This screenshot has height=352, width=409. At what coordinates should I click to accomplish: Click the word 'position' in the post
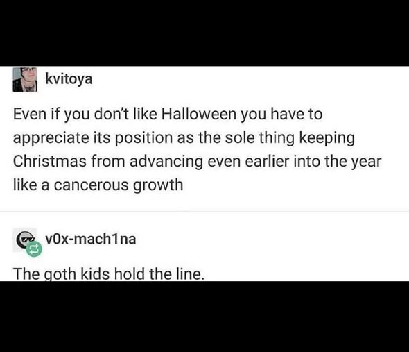click(143, 138)
